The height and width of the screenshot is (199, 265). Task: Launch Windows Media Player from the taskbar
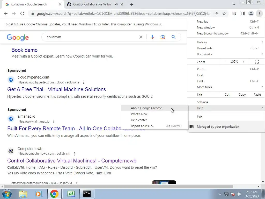tap(38, 194)
